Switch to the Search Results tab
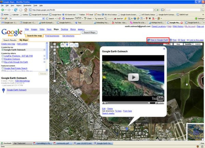This screenshot has width=205, height=148. pos(10,40)
